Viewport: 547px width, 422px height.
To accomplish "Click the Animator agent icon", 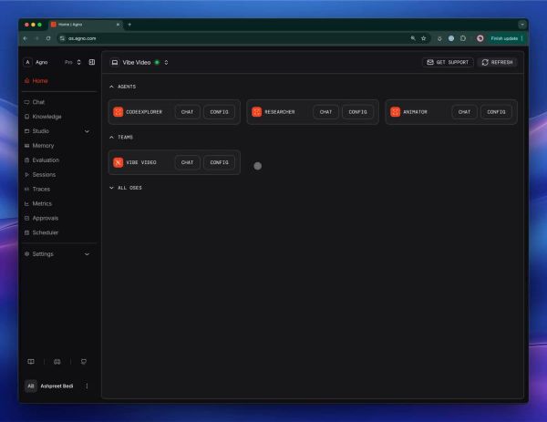I will point(396,112).
